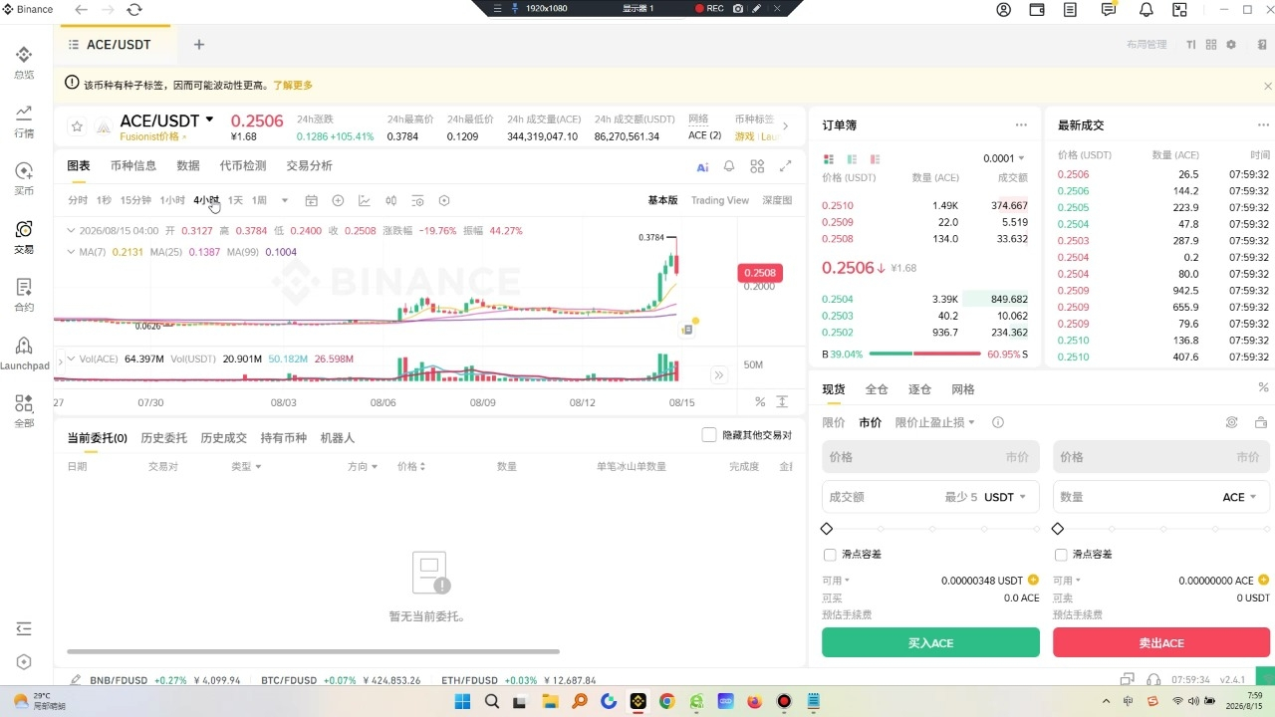
Task: Click the red Sell ACE (卖出ACE) button
Action: [x=1161, y=643]
